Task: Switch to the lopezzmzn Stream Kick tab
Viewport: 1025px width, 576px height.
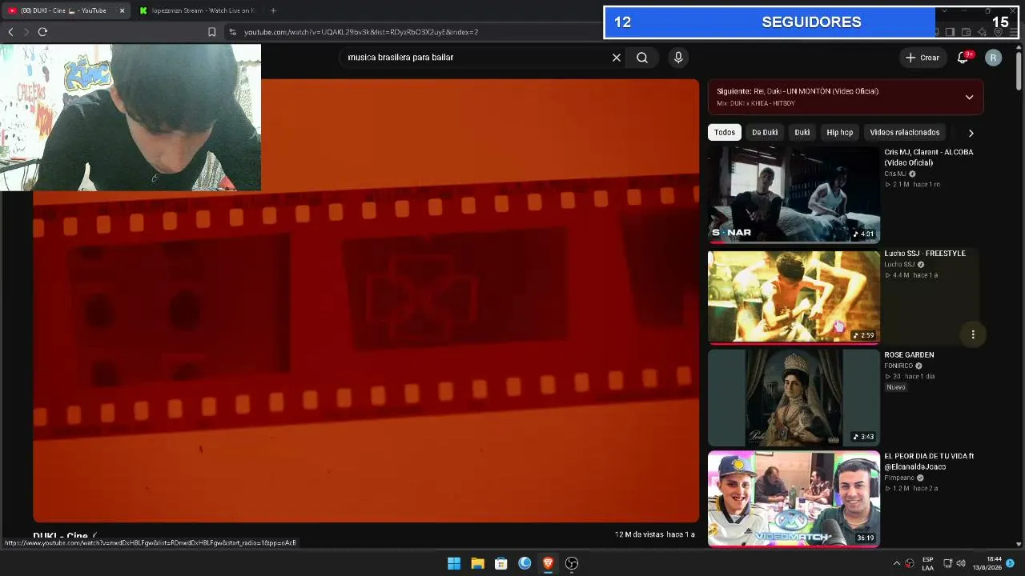Action: (x=196, y=10)
